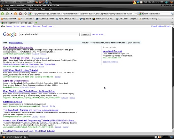Open the list all tabs dropdown

(x=172, y=23)
